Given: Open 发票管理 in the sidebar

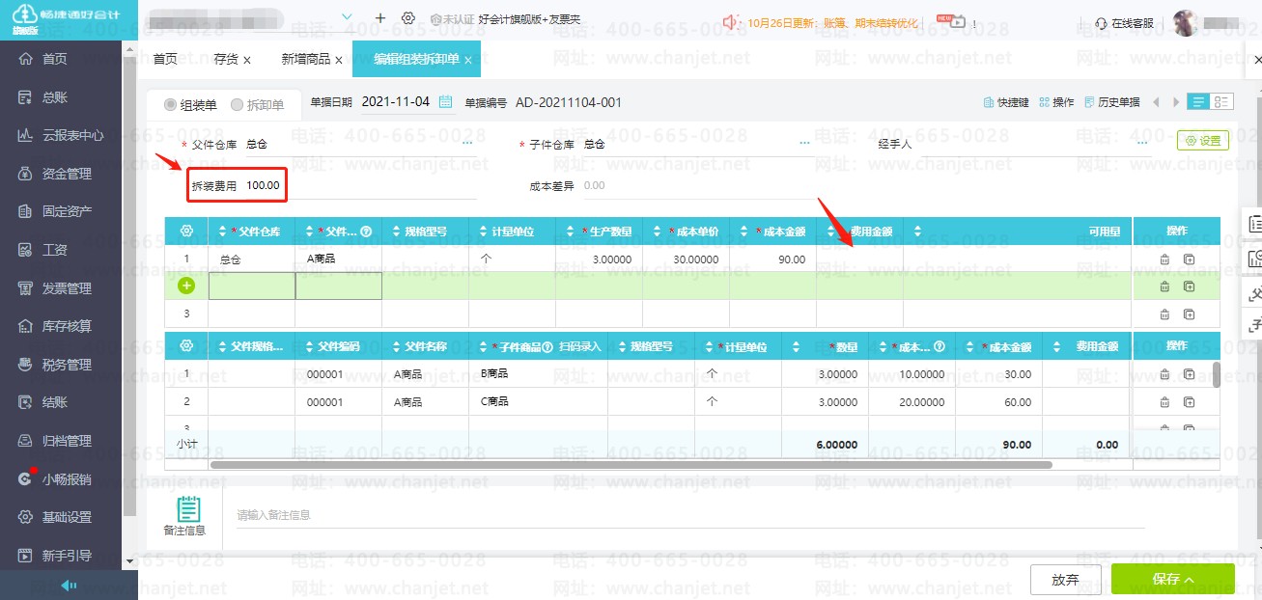Looking at the screenshot, I should pyautogui.click(x=67, y=288).
